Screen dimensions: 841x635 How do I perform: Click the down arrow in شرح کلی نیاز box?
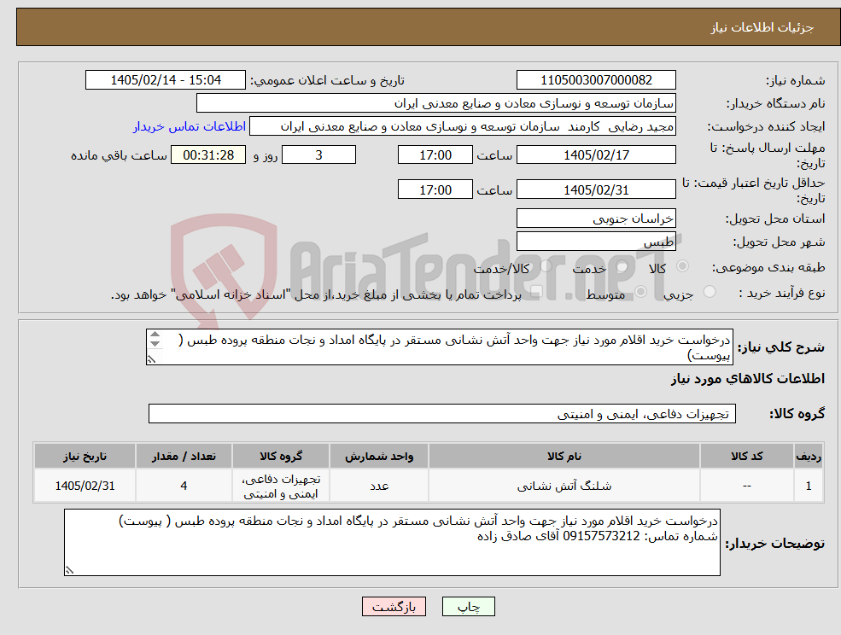(x=155, y=343)
